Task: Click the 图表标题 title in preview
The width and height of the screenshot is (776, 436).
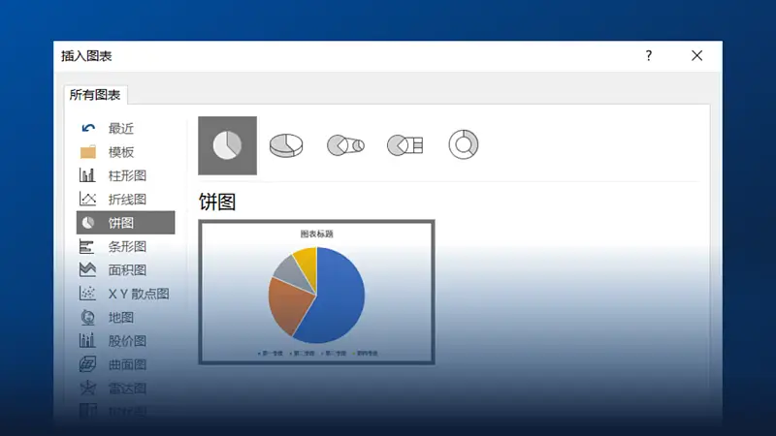Action: pyautogui.click(x=317, y=234)
